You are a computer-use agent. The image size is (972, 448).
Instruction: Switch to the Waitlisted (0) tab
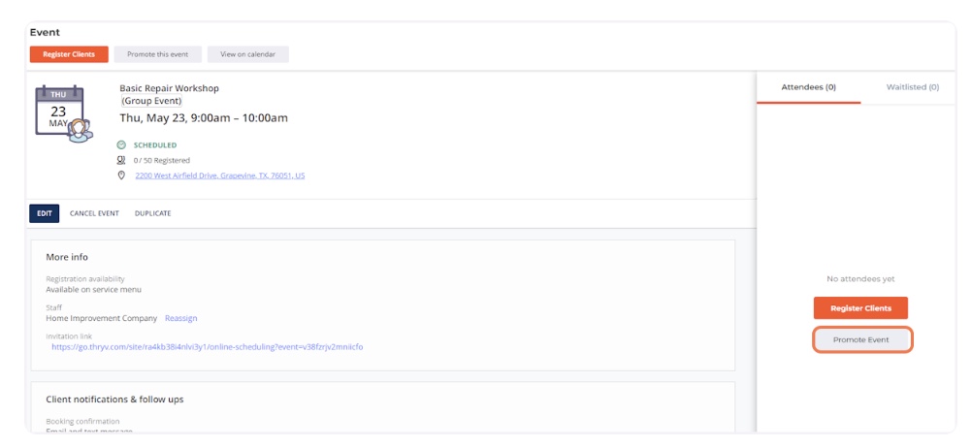click(912, 87)
